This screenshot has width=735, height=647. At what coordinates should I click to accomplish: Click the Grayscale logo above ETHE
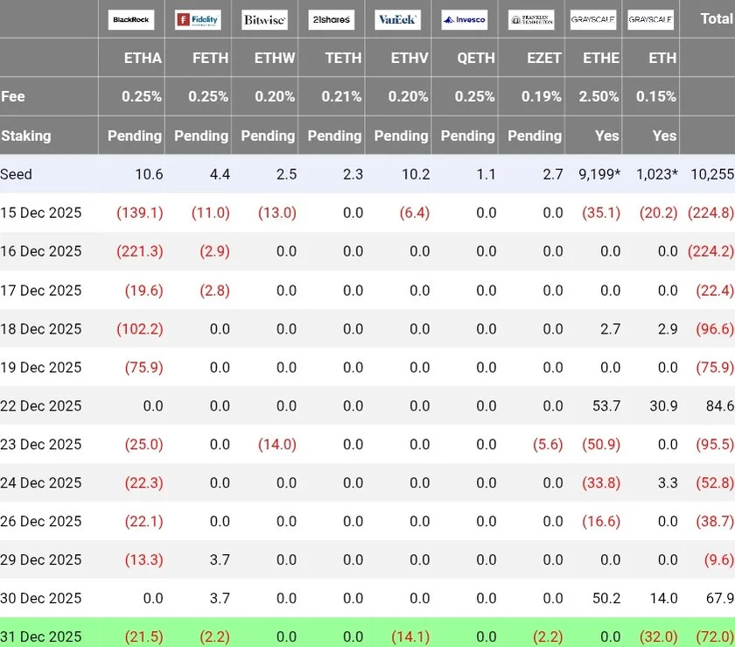(x=592, y=19)
